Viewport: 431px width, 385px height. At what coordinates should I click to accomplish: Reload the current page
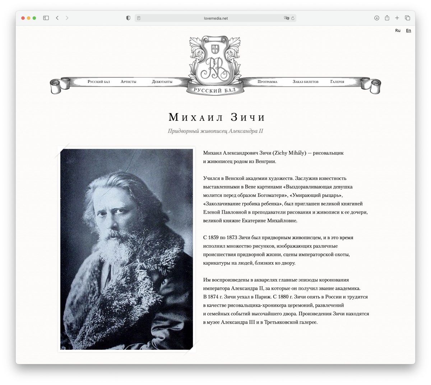tap(293, 18)
